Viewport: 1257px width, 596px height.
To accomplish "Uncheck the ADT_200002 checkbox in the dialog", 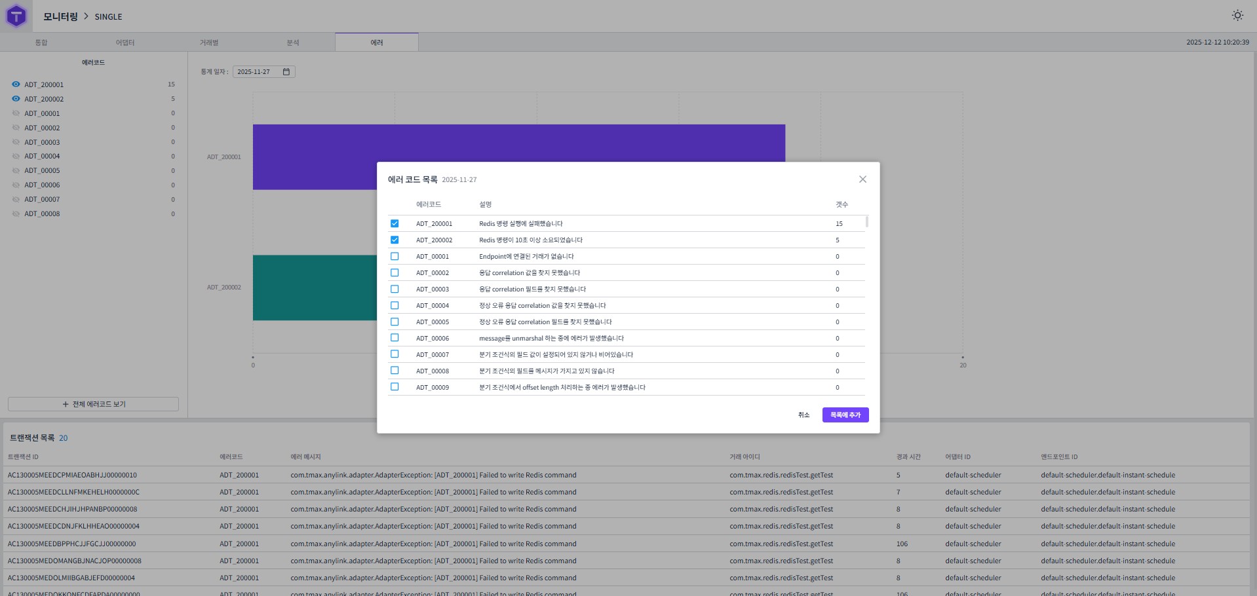I will click(395, 240).
